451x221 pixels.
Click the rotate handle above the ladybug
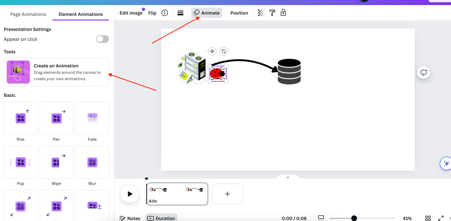[224, 51]
